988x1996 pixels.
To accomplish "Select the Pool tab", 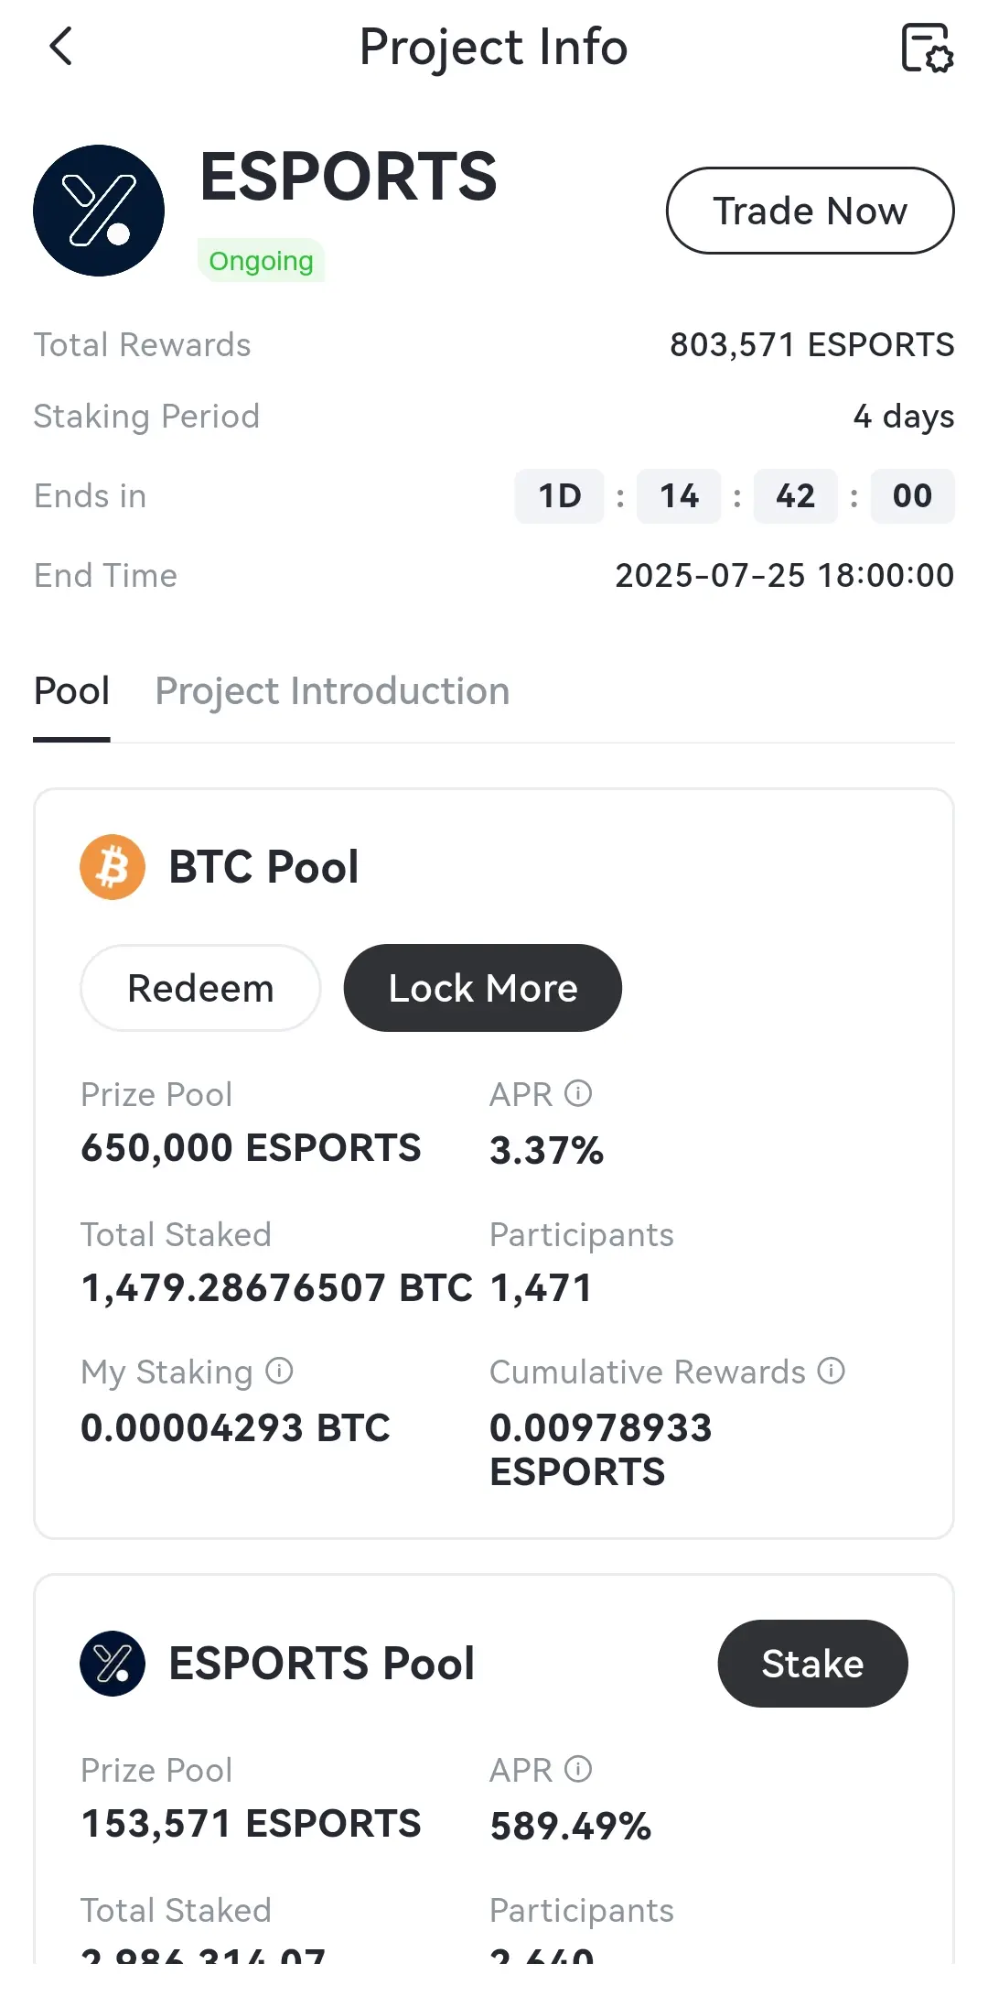I will pyautogui.click(x=71, y=691).
